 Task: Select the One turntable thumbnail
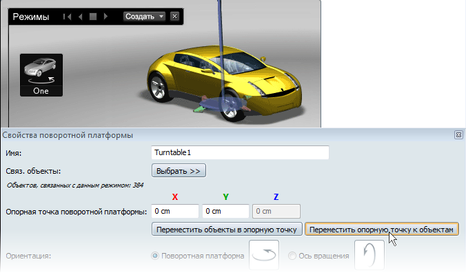[x=41, y=75]
